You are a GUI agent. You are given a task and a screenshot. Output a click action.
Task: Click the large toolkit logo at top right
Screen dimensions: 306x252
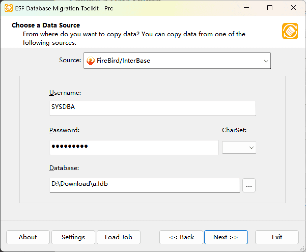click(290, 32)
